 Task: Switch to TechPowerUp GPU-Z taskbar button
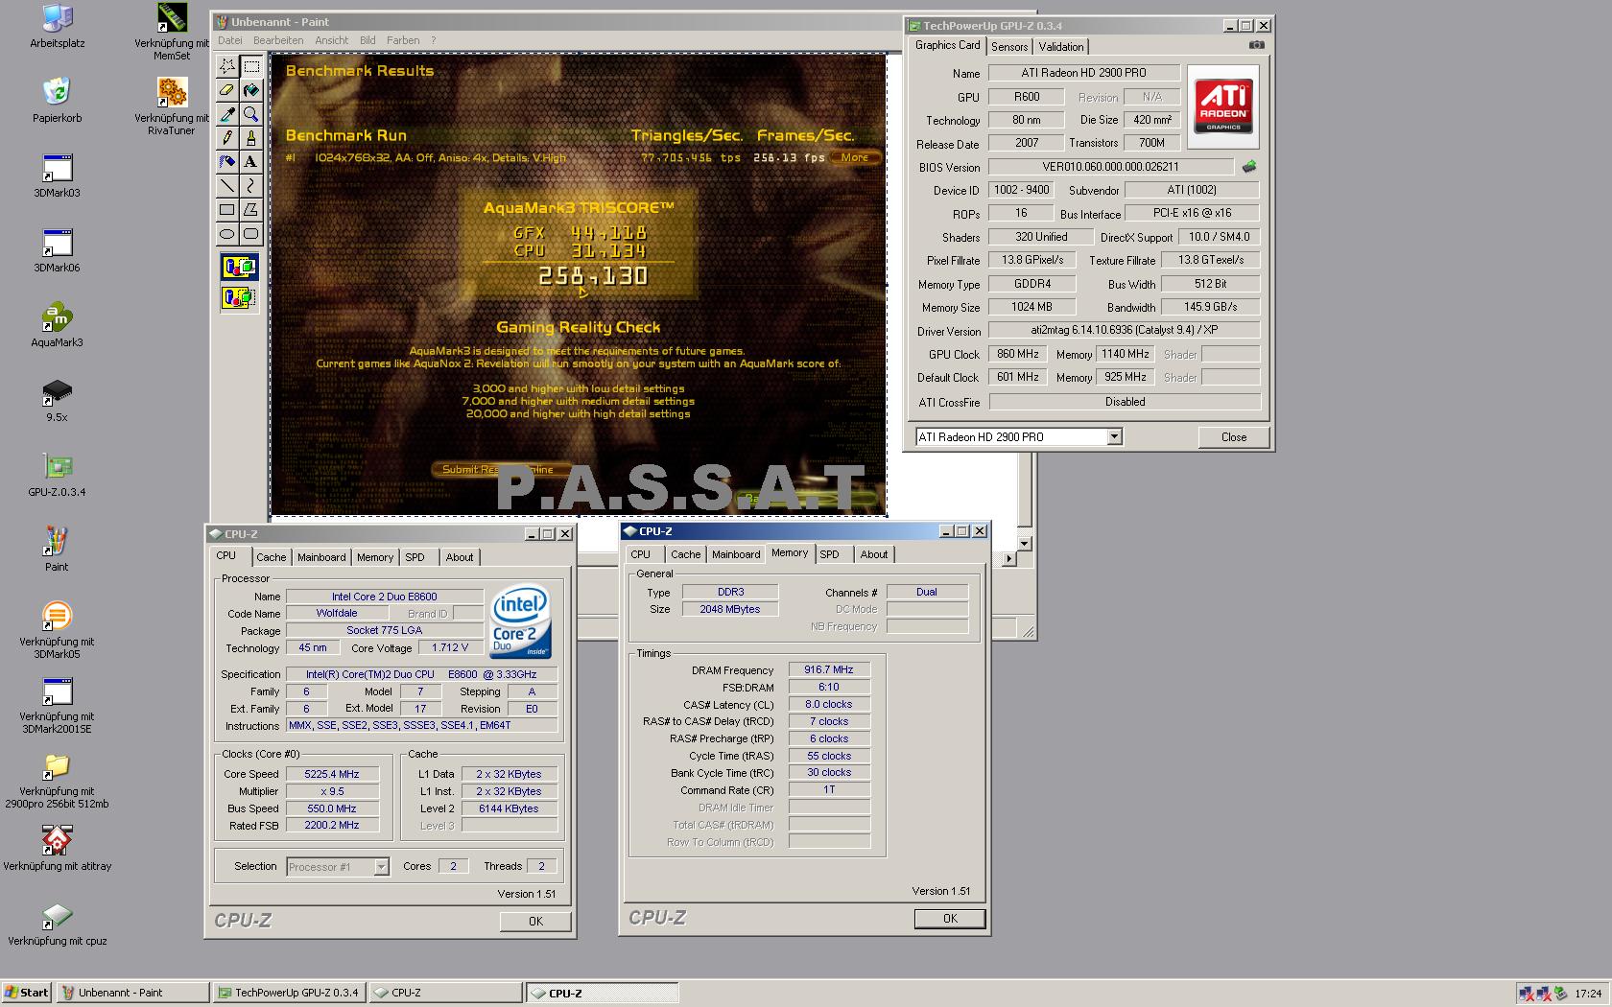[289, 993]
